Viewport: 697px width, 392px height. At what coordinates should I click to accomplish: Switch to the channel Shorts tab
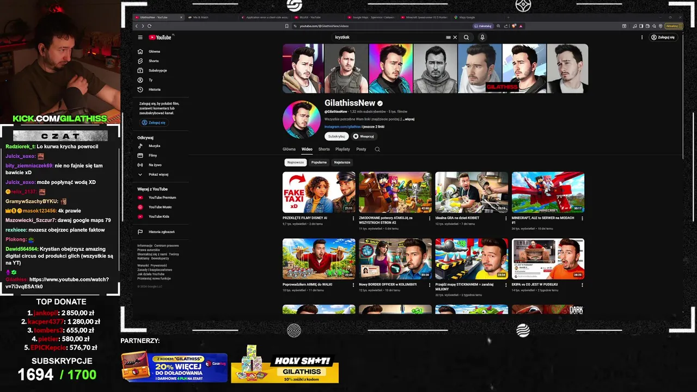(x=324, y=149)
